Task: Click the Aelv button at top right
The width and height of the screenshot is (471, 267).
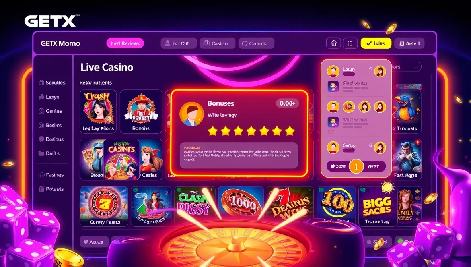Action: 409,43
